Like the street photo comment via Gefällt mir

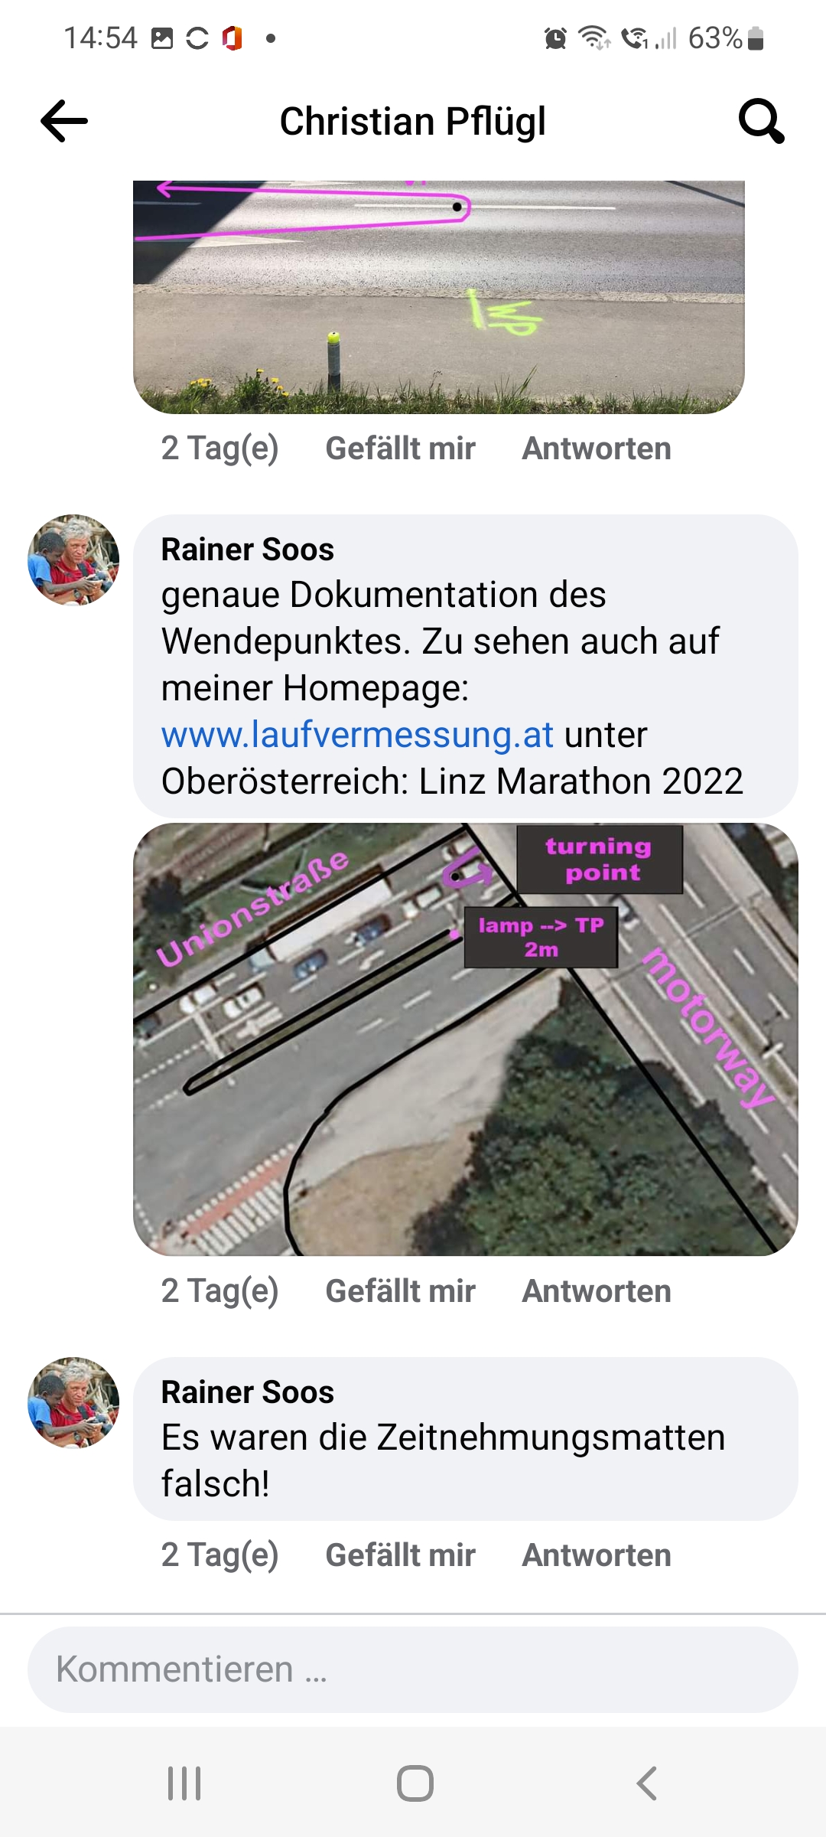point(400,449)
